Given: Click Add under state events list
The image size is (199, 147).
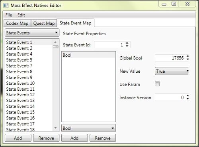Looking at the screenshot, I should coord(18,138).
